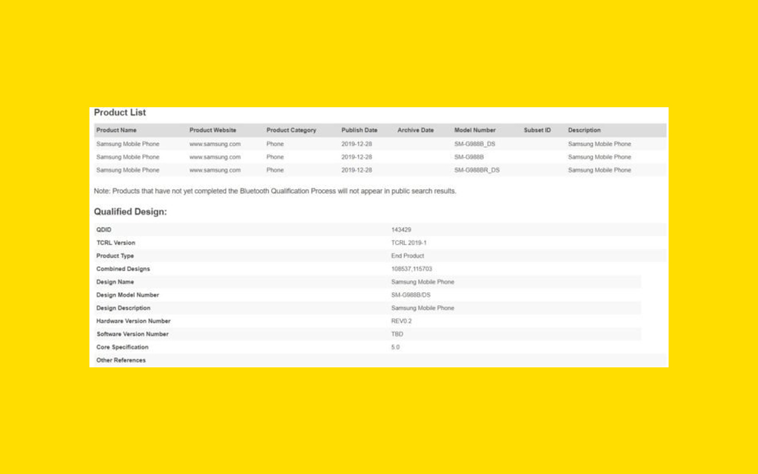Viewport: 758px width, 474px height.
Task: Click the Core Specification label
Action: pos(123,347)
